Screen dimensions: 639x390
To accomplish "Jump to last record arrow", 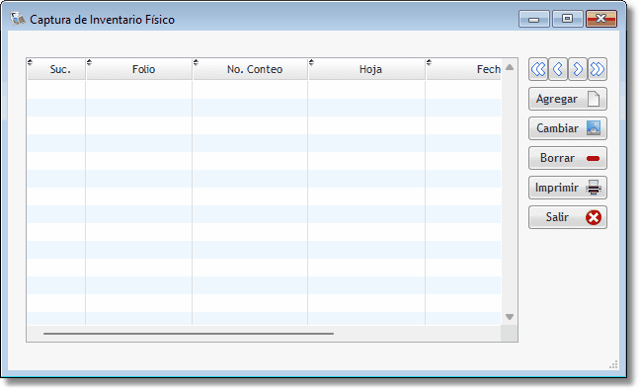I will [597, 69].
